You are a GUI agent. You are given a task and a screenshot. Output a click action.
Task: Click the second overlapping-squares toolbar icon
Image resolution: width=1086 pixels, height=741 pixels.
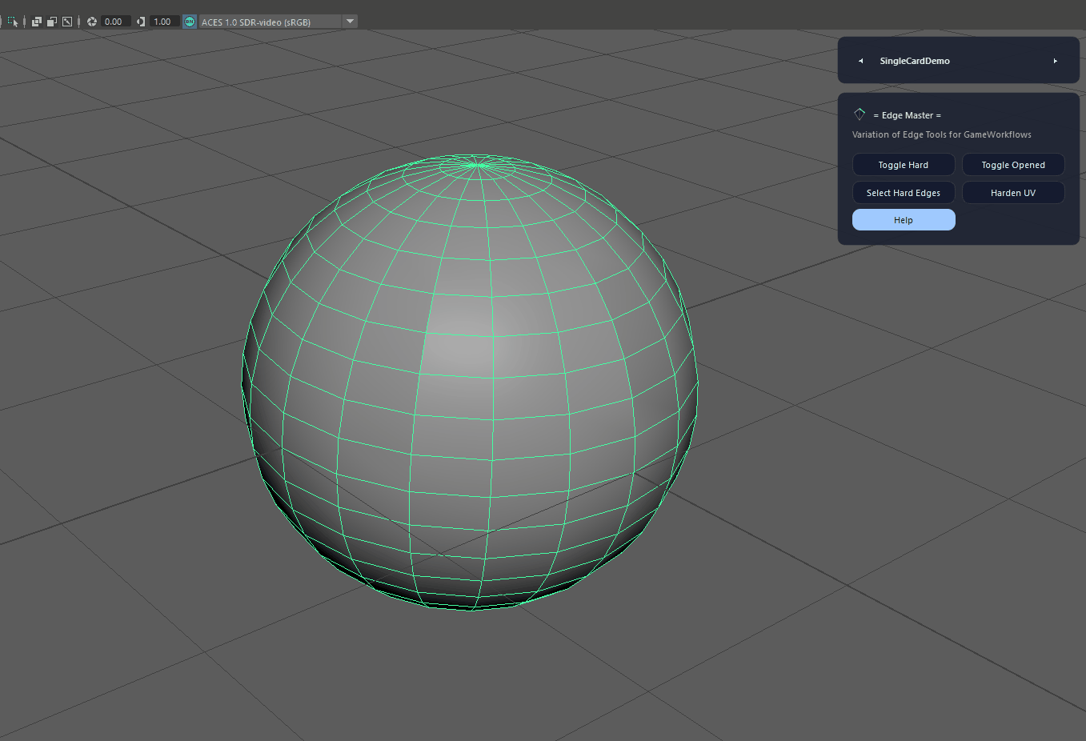click(x=52, y=22)
